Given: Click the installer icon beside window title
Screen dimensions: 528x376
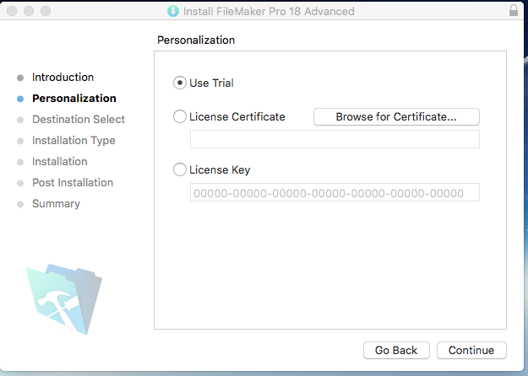Looking at the screenshot, I should tap(173, 11).
